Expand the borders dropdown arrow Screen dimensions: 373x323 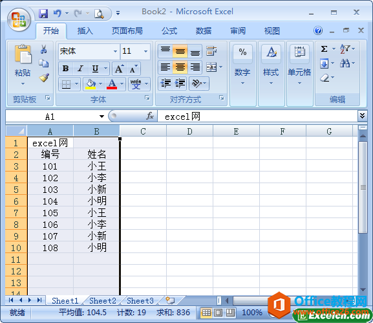point(76,84)
